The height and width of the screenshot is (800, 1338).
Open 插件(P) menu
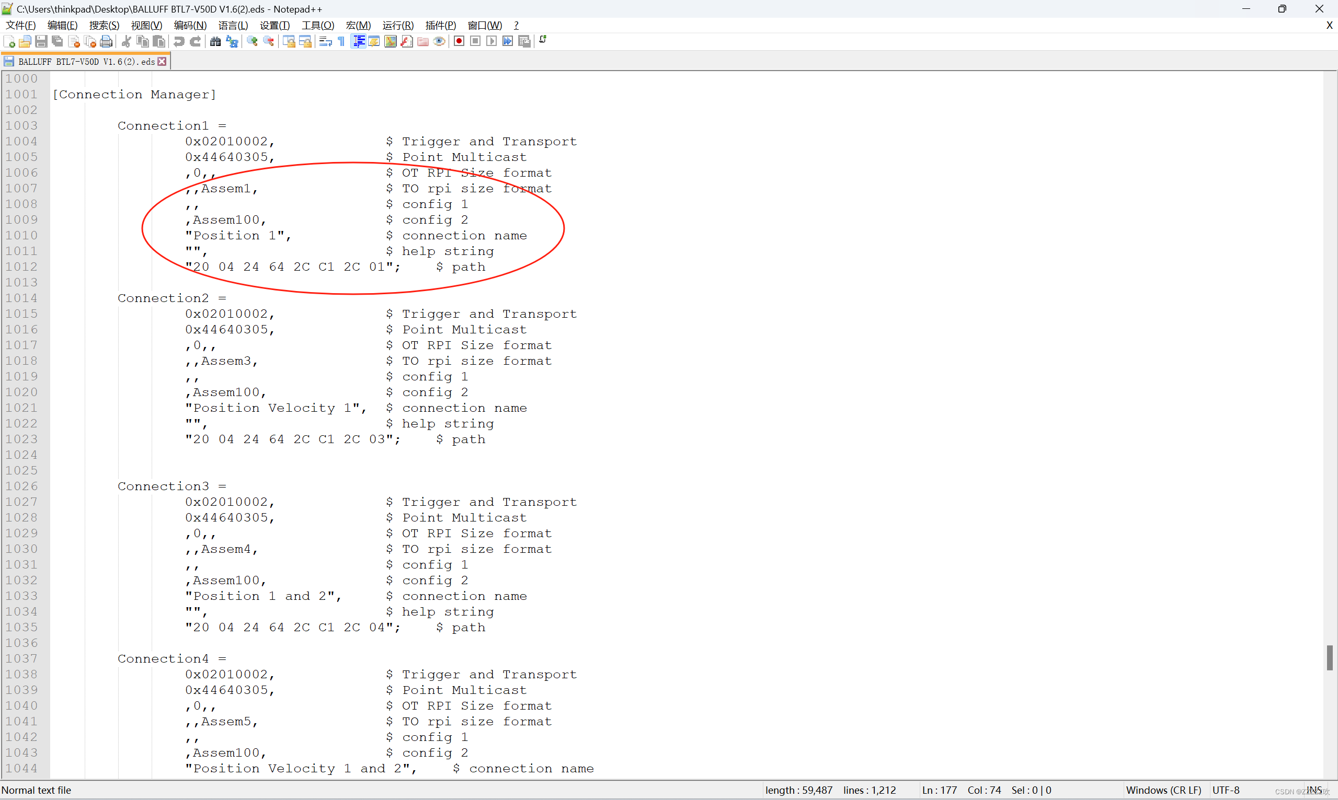tap(441, 25)
